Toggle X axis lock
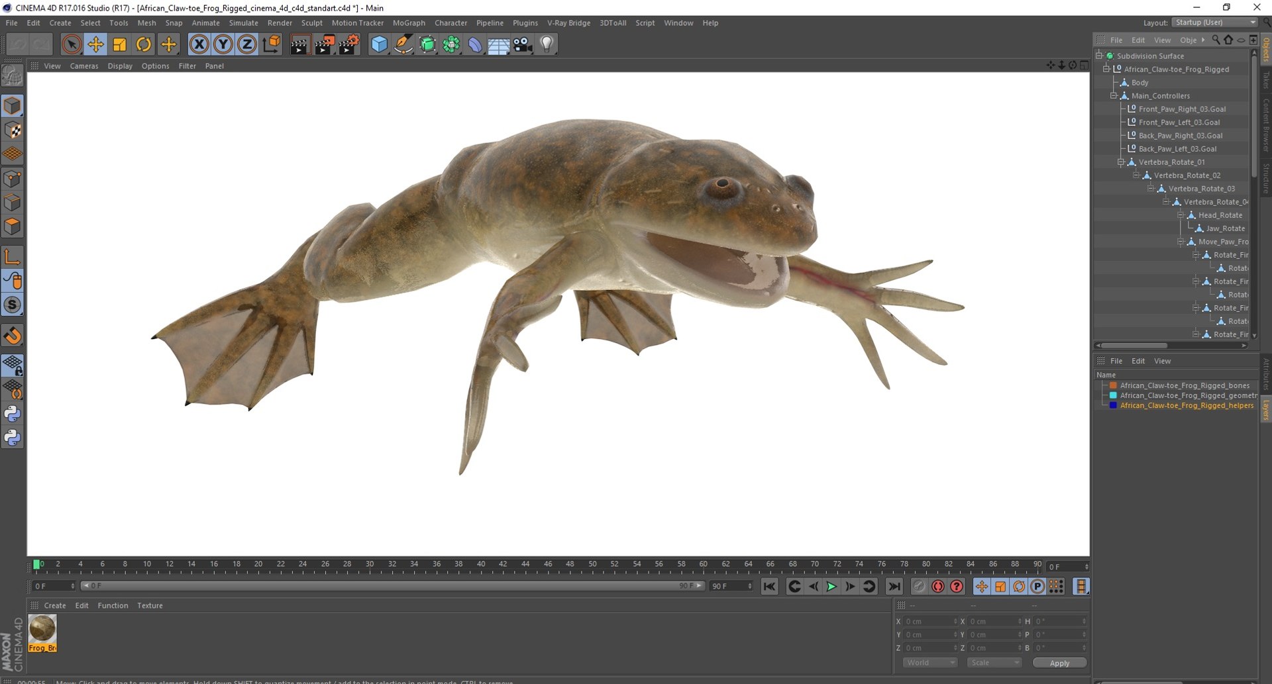 click(199, 44)
